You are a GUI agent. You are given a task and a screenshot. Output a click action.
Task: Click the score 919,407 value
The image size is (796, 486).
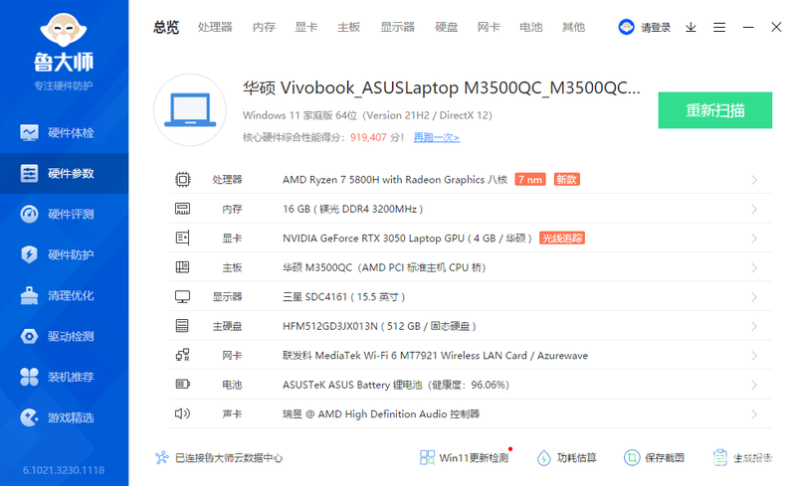(x=368, y=137)
